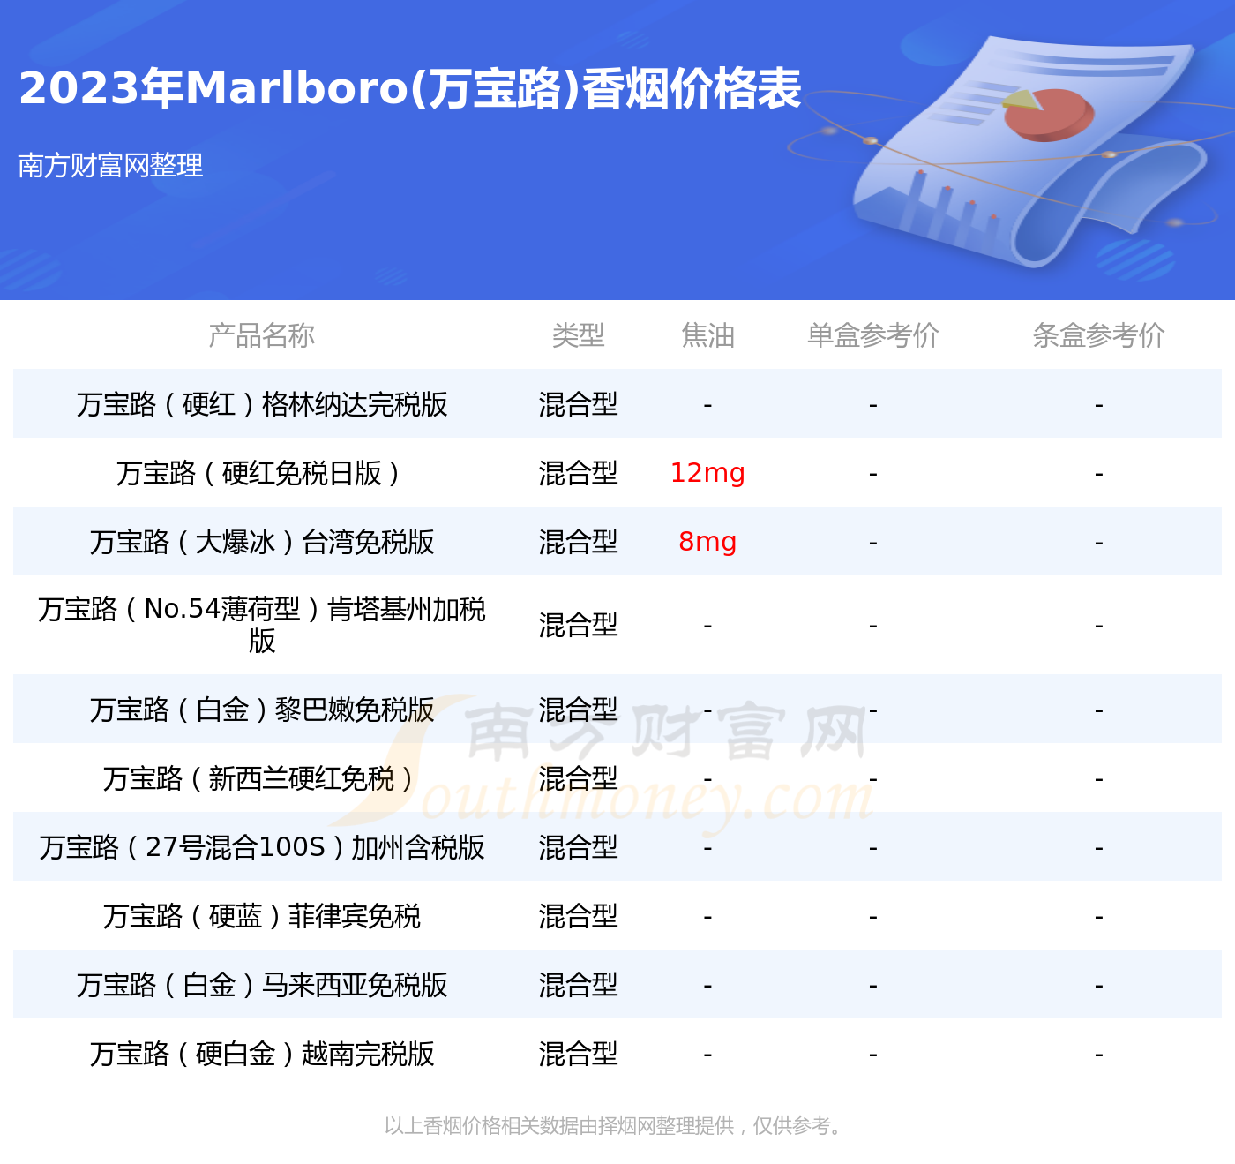Click 混合型 in the No.54薄荷型 row

point(579,625)
